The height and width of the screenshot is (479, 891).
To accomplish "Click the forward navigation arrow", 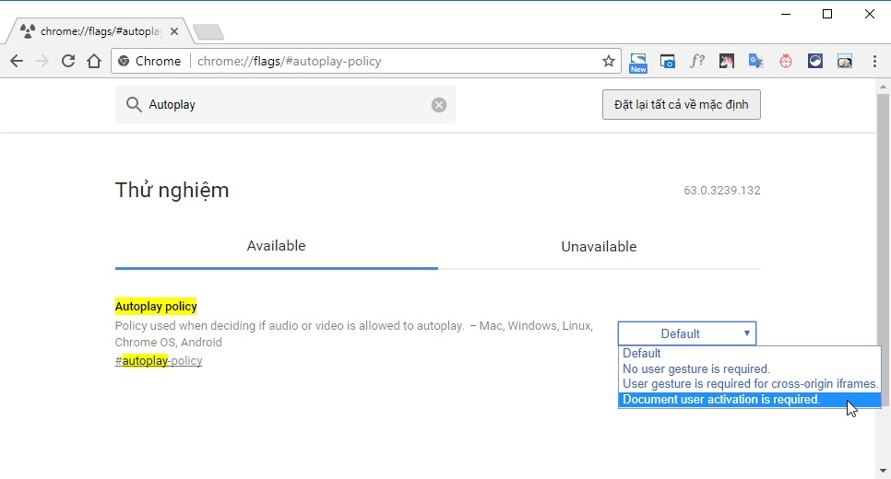I will tap(42, 62).
